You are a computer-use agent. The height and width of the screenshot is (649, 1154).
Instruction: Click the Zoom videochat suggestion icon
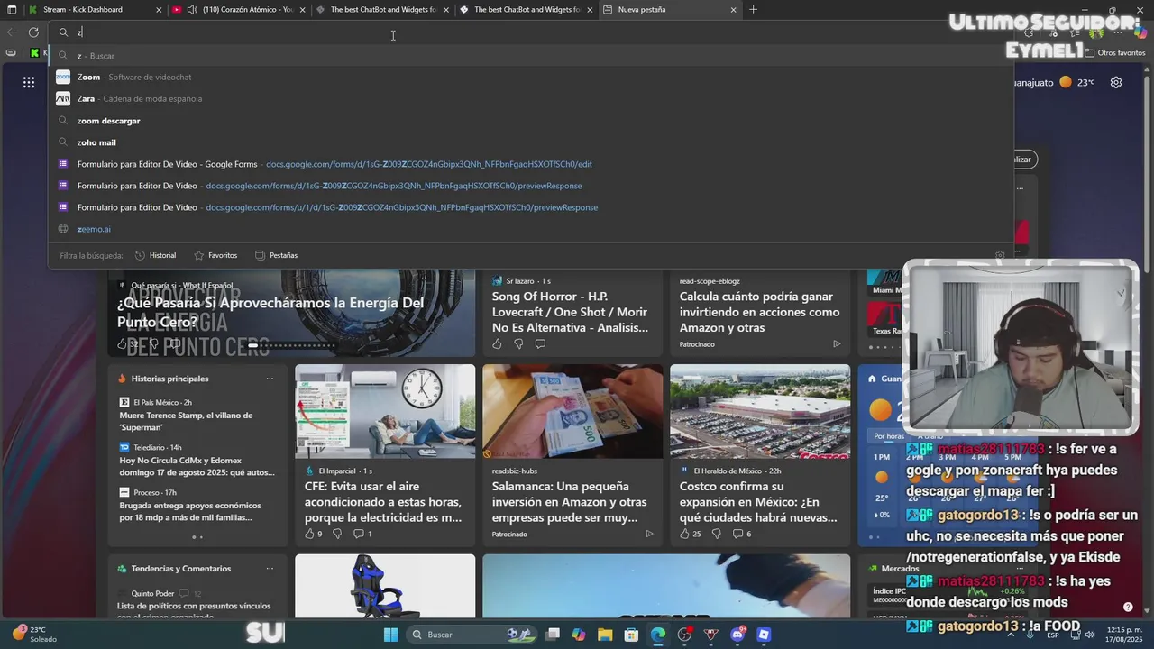pos(63,78)
